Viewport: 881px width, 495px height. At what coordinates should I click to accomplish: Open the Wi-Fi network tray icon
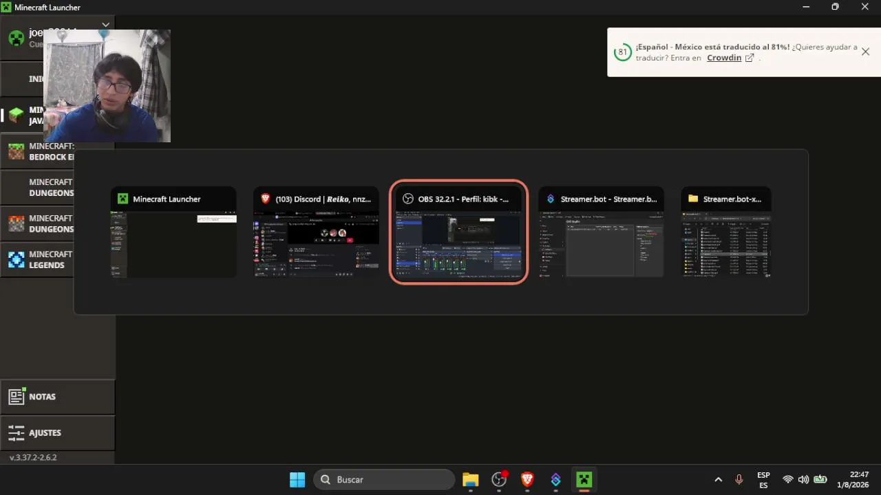click(x=788, y=479)
